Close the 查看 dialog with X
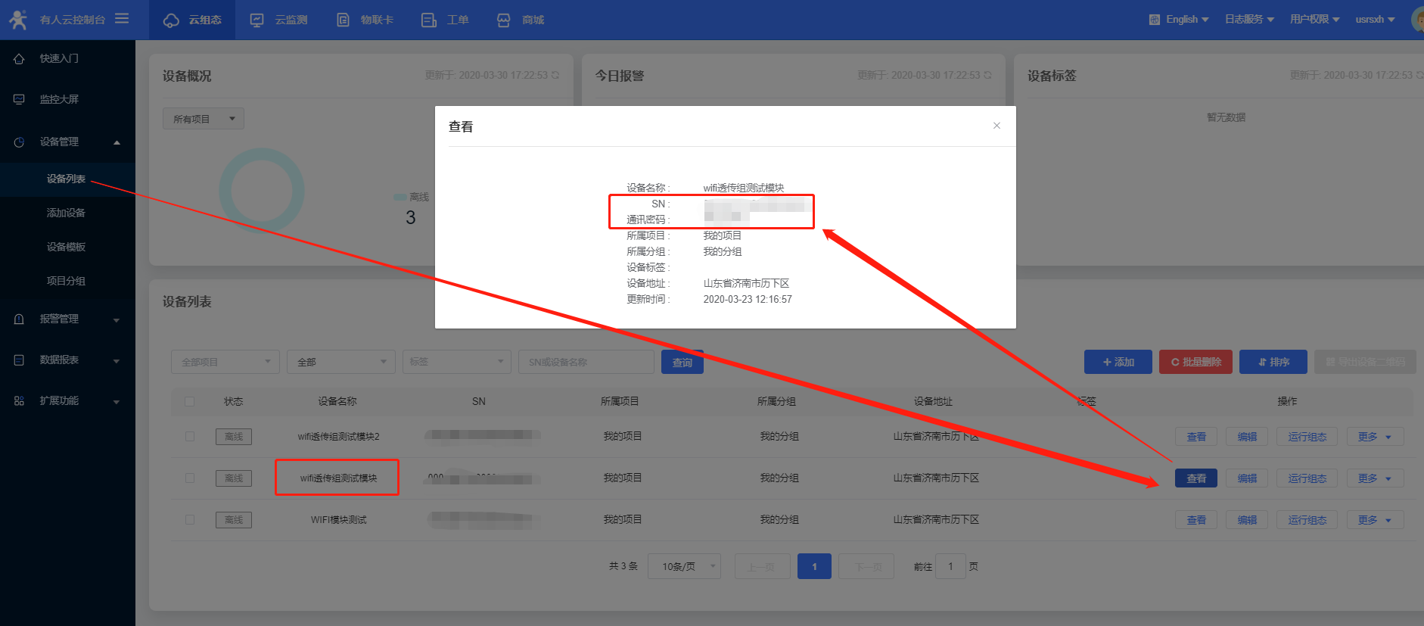 (x=996, y=126)
